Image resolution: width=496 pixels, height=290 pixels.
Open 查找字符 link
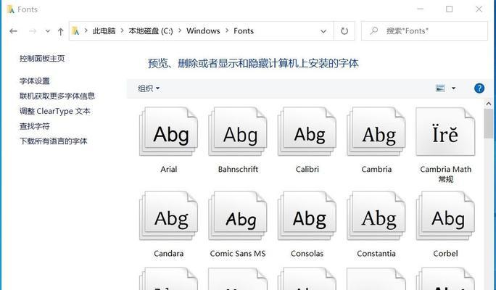35,126
